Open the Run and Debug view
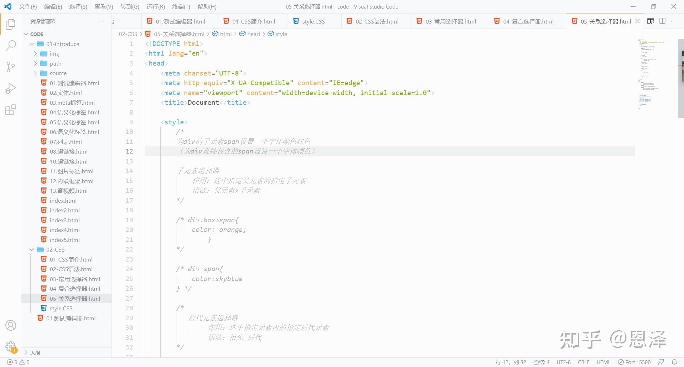The width and height of the screenshot is (684, 367). (x=11, y=88)
